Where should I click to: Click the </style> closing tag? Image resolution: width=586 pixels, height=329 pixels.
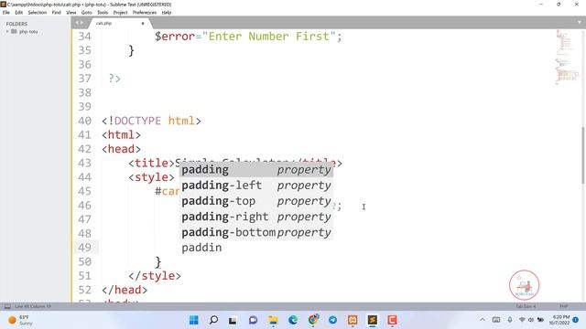155,276
